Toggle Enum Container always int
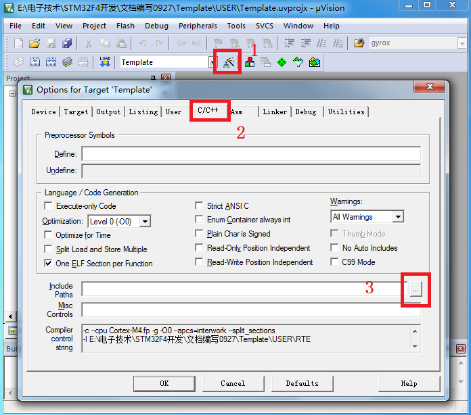The height and width of the screenshot is (415, 471). pos(199,220)
